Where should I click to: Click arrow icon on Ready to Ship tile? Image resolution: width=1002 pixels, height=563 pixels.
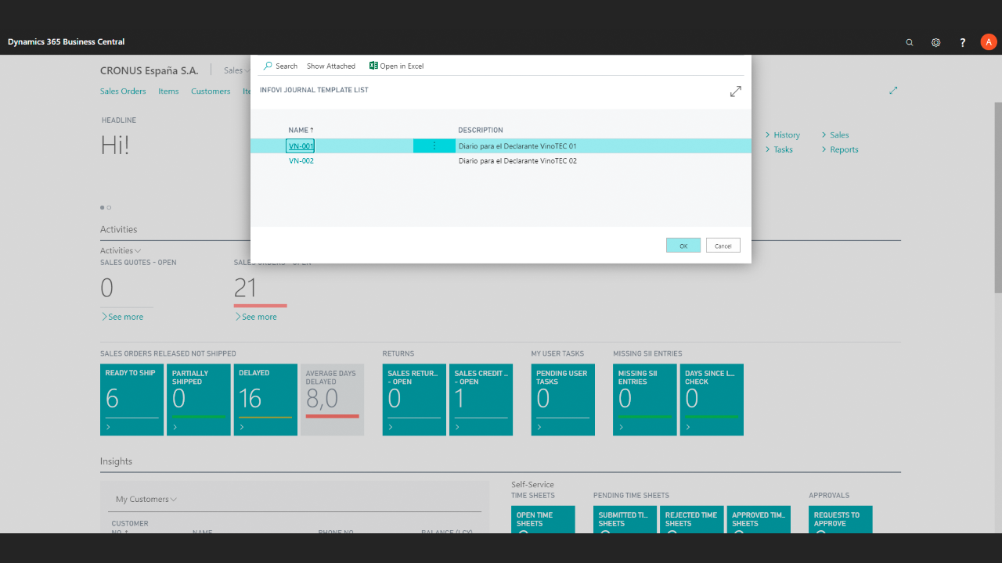coord(108,428)
